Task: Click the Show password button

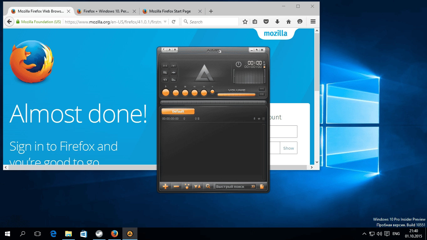Action: pos(289,148)
